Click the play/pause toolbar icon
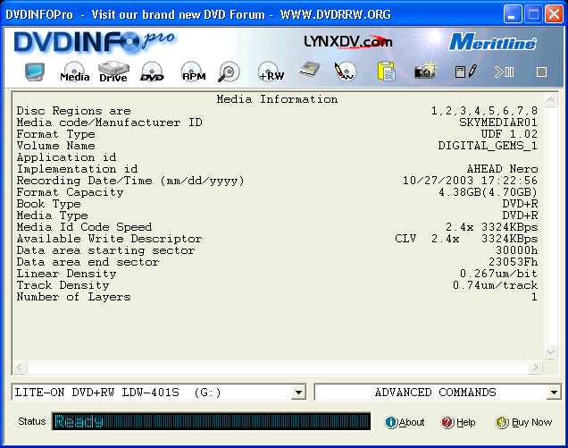Image resolution: width=568 pixels, height=448 pixels. [504, 72]
